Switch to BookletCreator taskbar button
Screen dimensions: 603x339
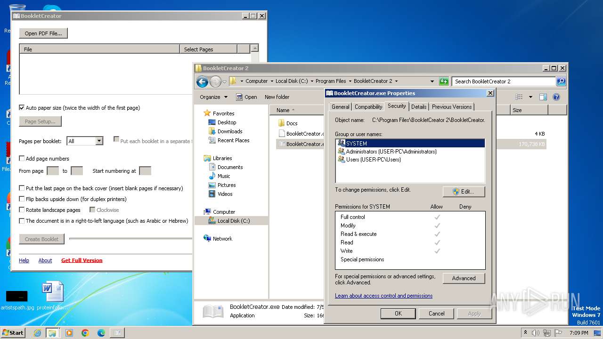117,333
